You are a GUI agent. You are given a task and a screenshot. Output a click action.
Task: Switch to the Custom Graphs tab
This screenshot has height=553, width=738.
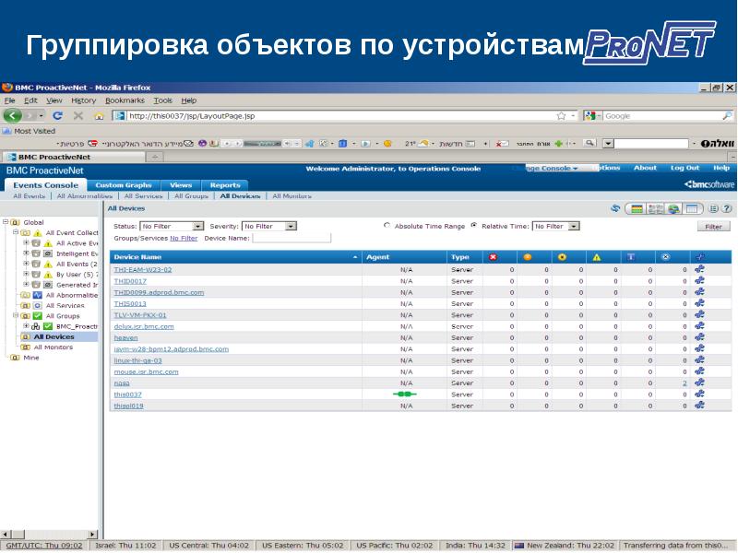[x=124, y=185]
